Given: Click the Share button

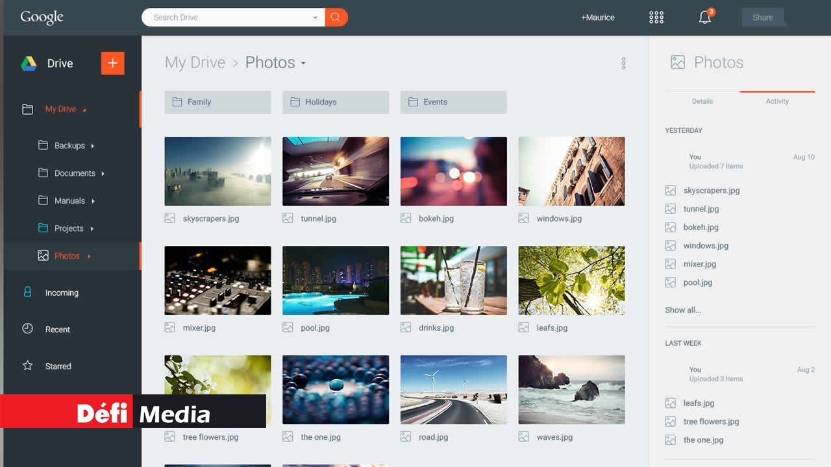Looking at the screenshot, I should 762,18.
